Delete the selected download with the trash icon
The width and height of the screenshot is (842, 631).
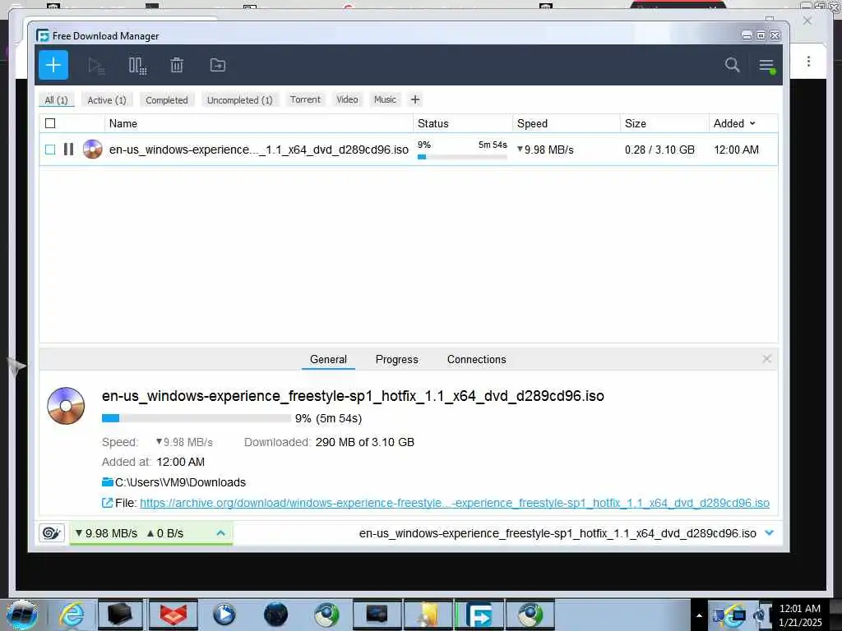tap(177, 66)
